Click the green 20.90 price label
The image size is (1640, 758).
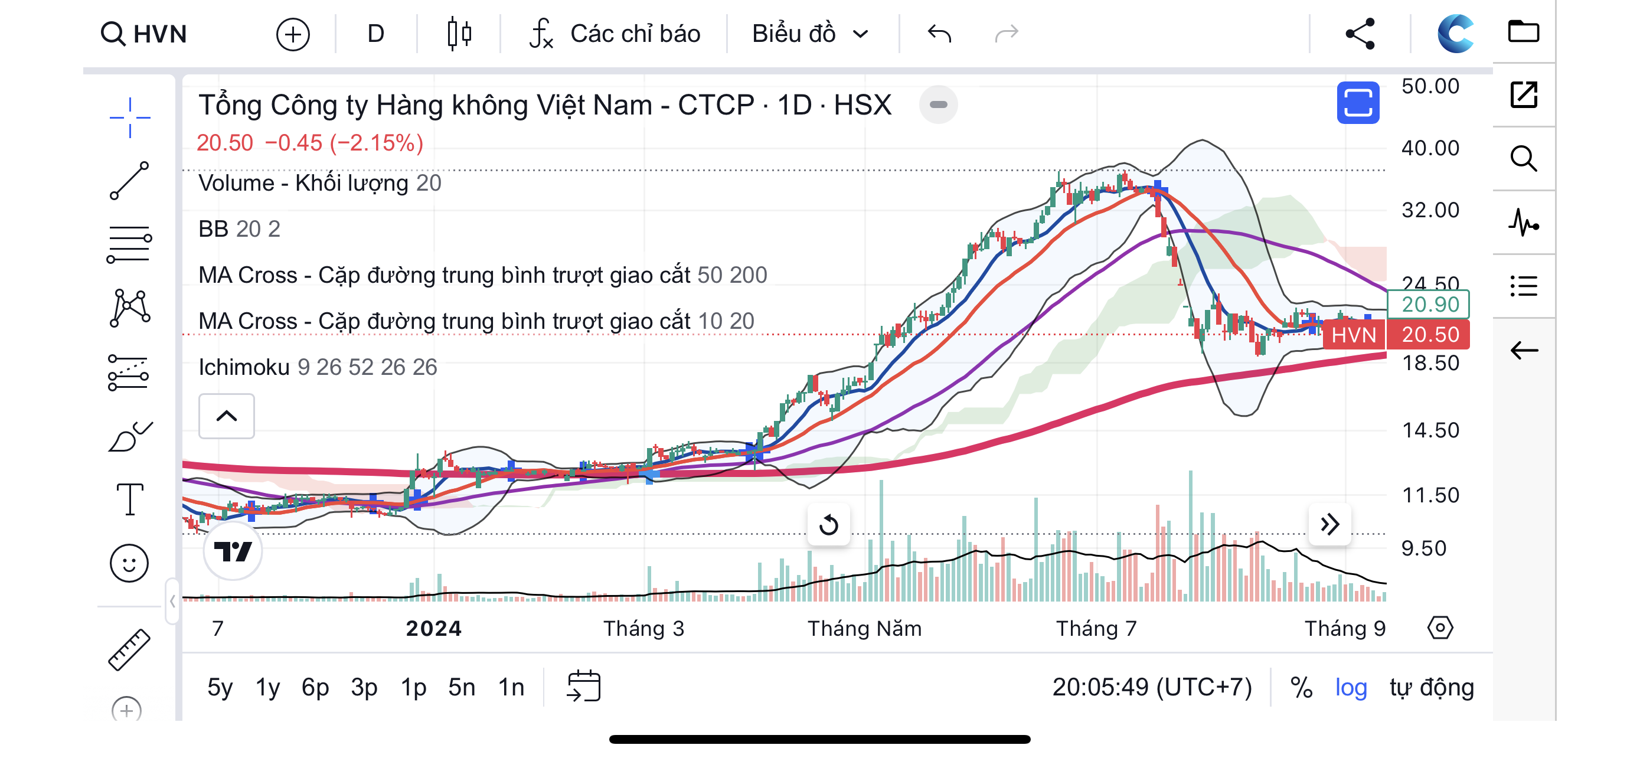(1428, 304)
